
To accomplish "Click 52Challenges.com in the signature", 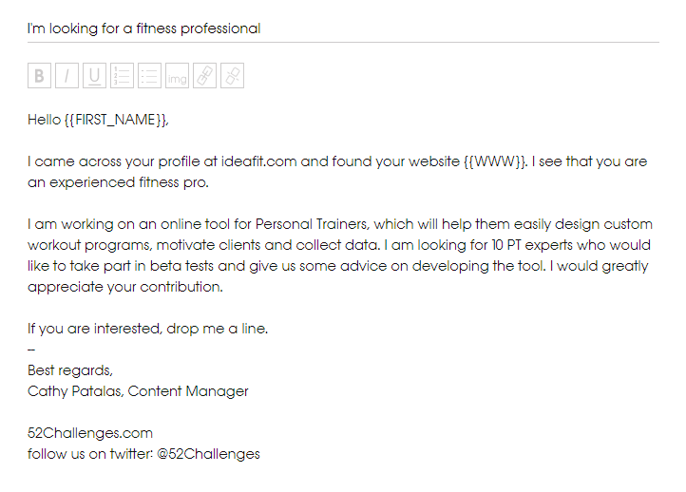I will [x=90, y=433].
